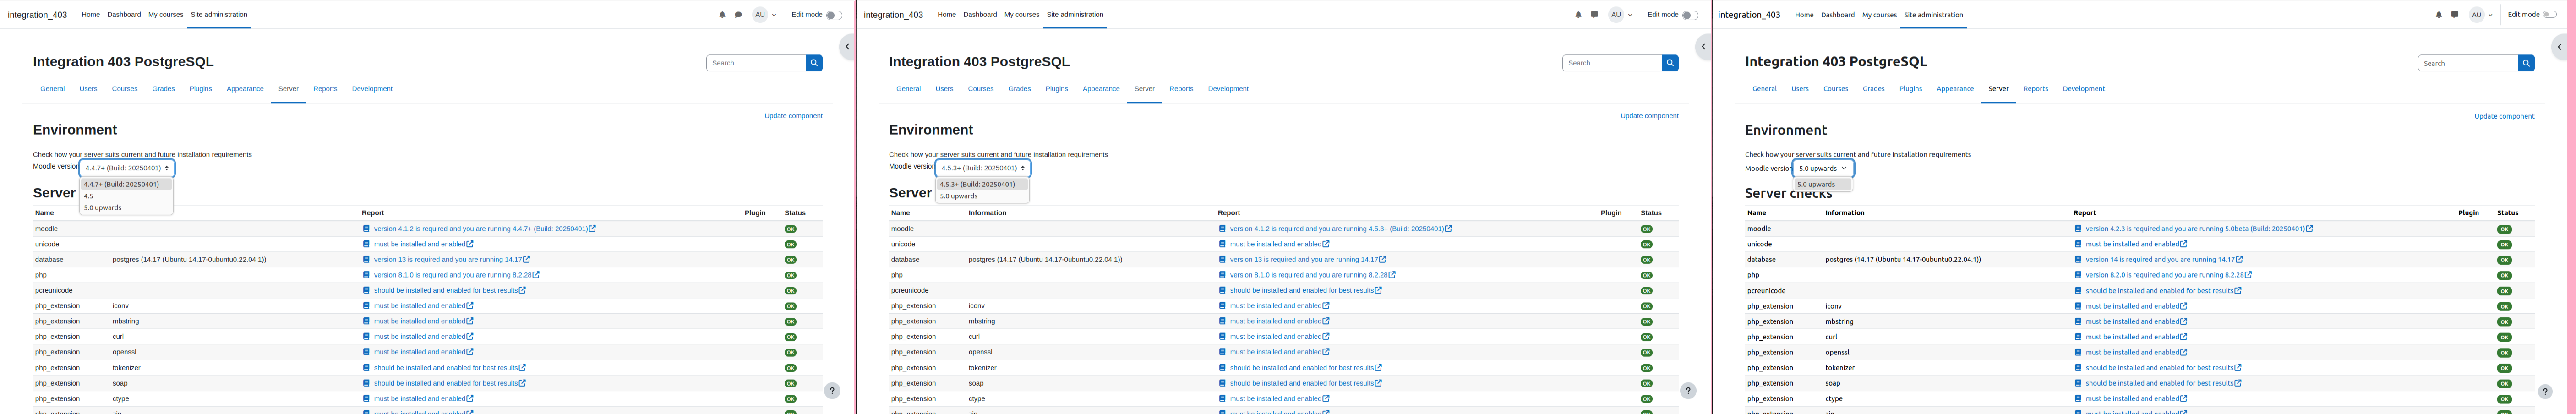Click the Search field in the 5.0 upwards window
This screenshot has width=2576, height=414.
coord(2468,63)
